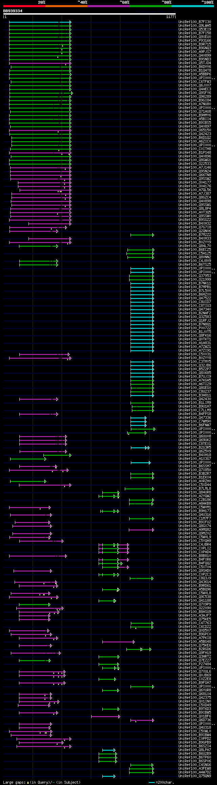Screen dimensions: 217x785
Task: Click hit label UniRef100_C8Q3J9
Action: pos(195,578)
